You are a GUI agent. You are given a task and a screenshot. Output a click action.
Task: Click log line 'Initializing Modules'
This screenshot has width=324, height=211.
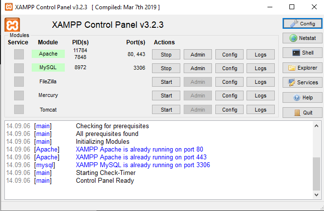103,142
